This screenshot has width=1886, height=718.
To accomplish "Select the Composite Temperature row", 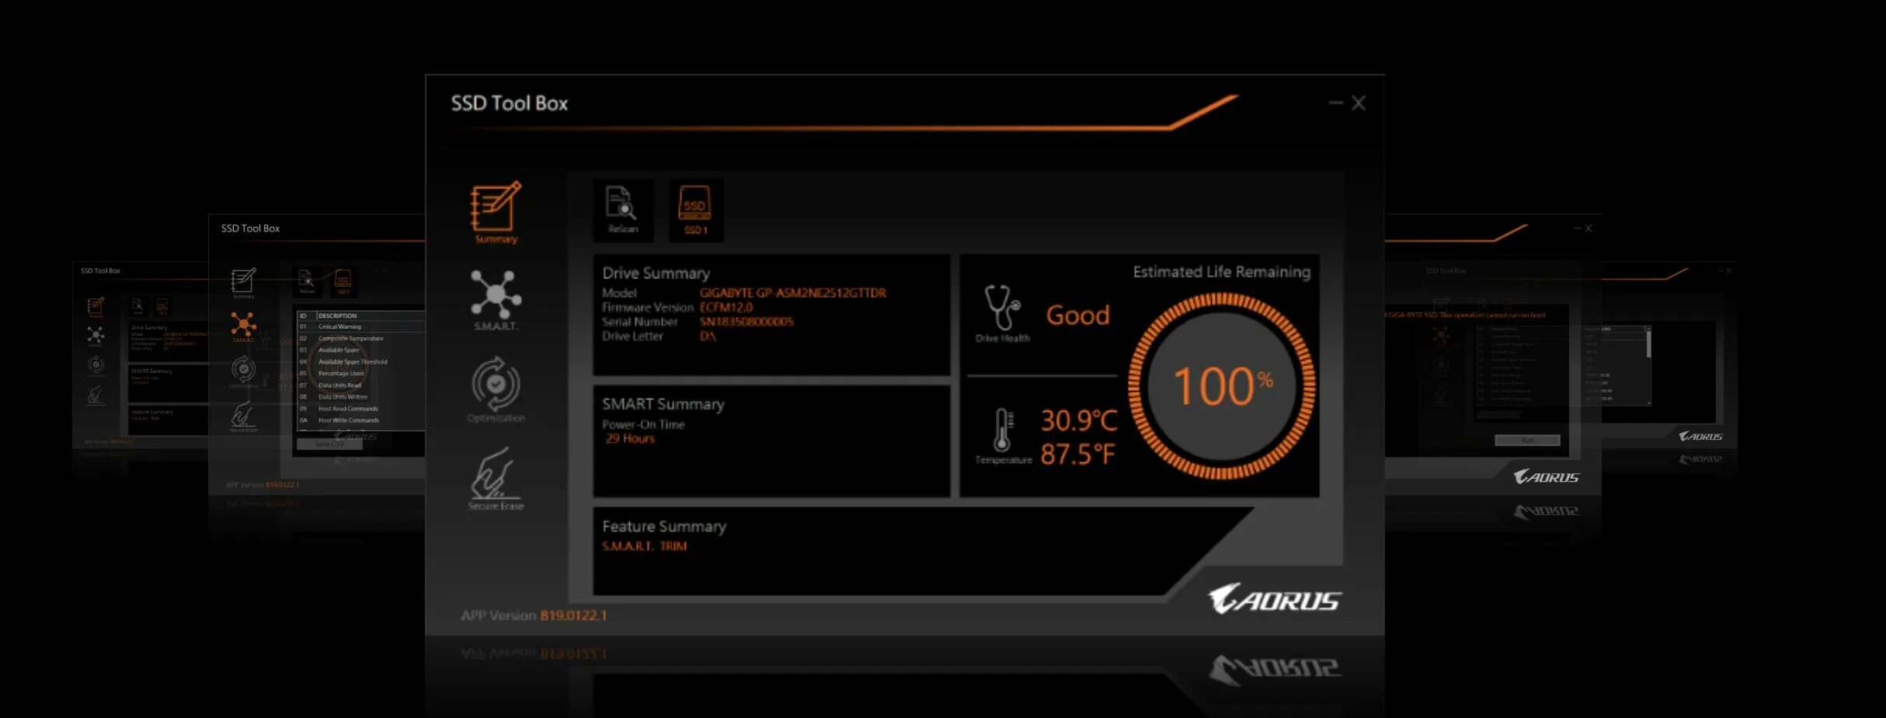I will [361, 339].
